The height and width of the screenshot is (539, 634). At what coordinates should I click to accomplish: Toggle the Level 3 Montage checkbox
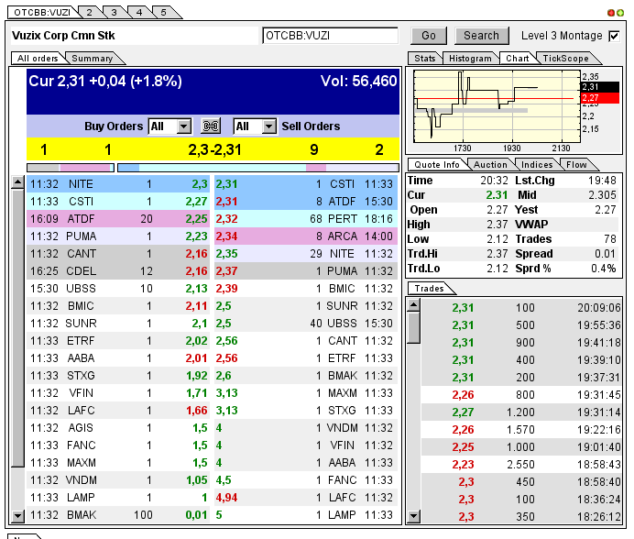(614, 36)
